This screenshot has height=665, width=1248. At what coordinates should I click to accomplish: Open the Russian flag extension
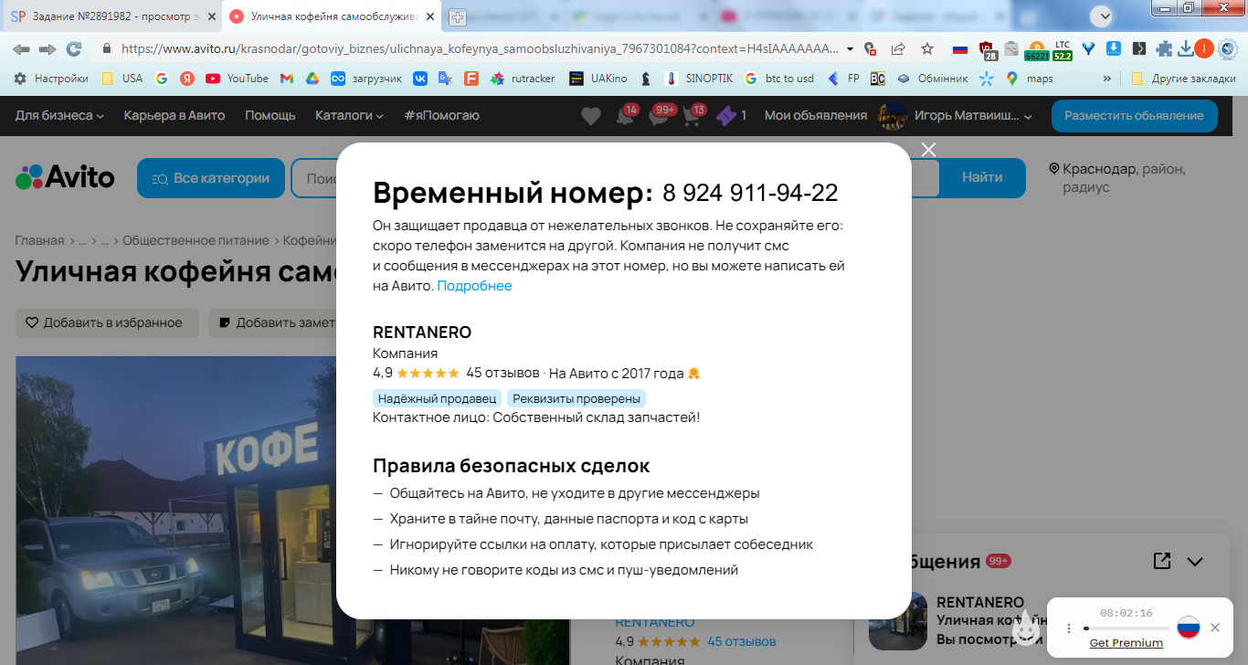pyautogui.click(x=960, y=49)
